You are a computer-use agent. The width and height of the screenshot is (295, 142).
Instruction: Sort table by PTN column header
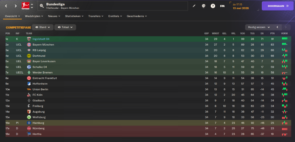tap(272, 34)
